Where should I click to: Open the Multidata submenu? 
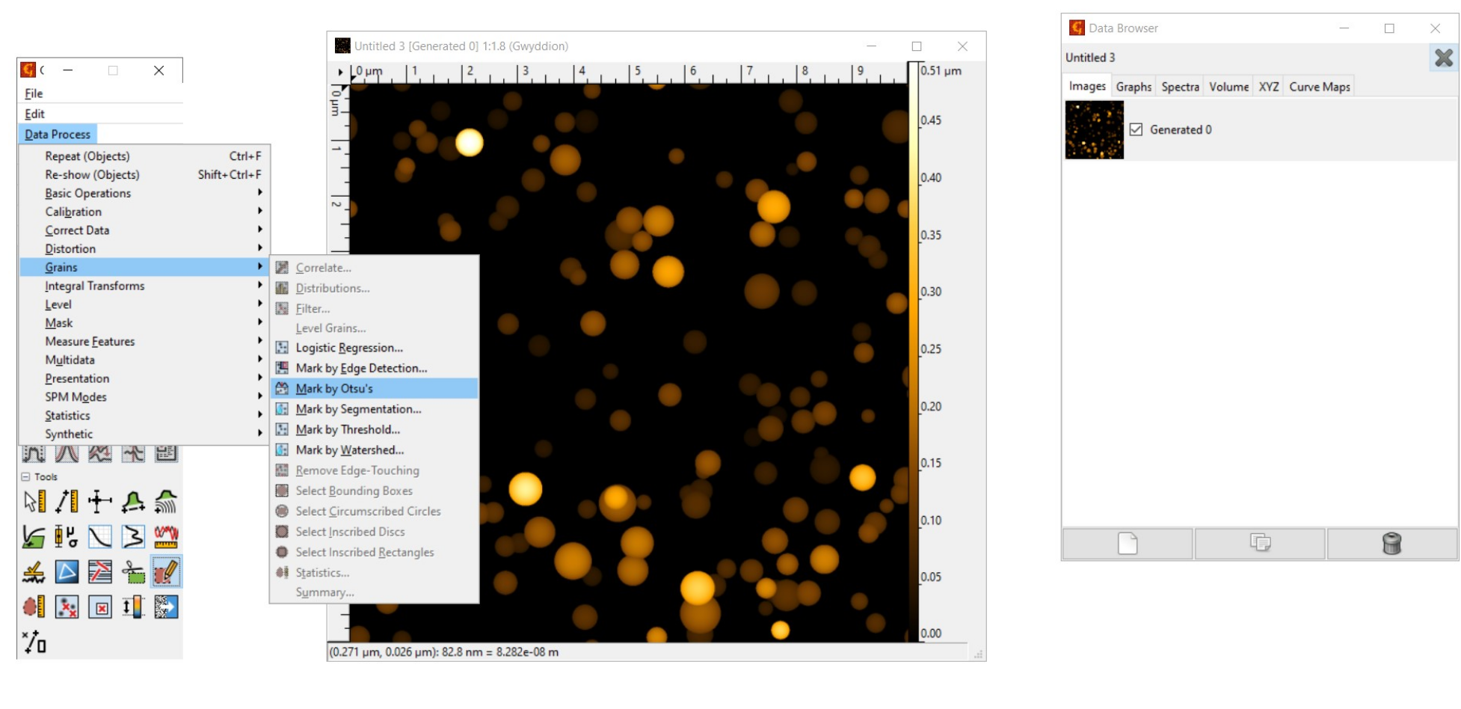[x=144, y=360]
